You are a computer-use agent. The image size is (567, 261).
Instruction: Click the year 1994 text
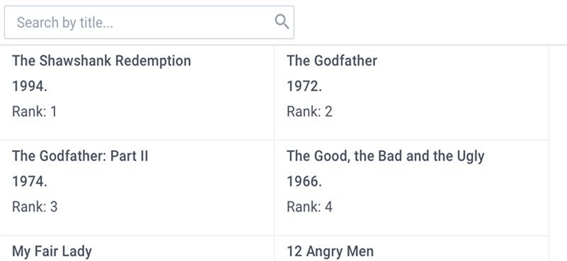pos(30,86)
